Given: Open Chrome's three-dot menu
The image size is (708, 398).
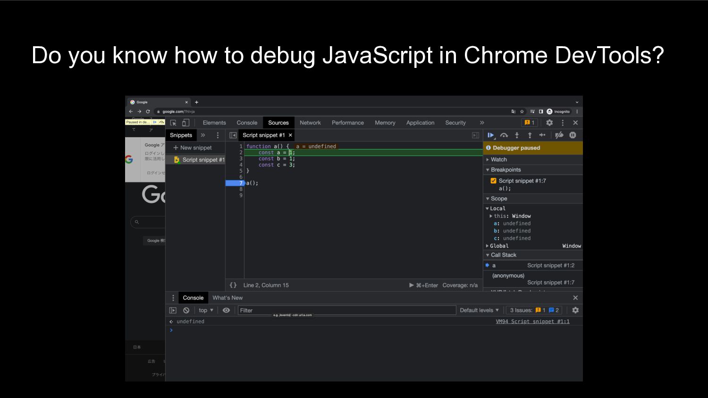Looking at the screenshot, I should 577,112.
